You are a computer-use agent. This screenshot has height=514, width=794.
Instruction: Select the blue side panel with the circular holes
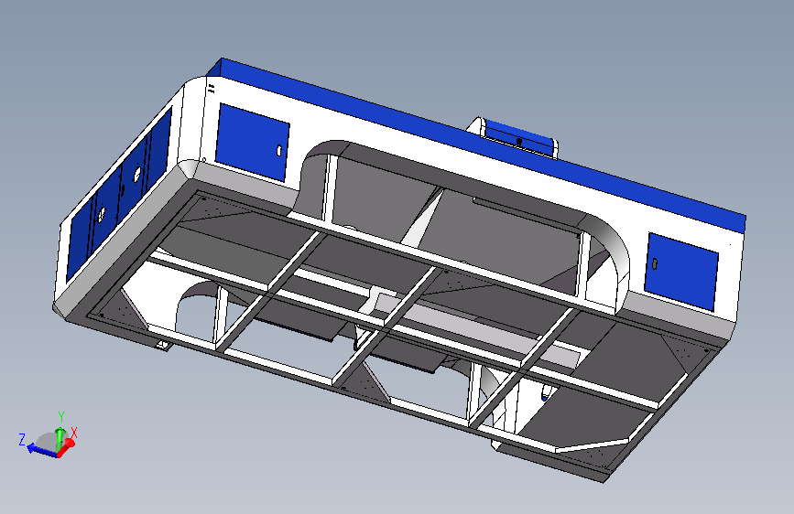point(119,194)
